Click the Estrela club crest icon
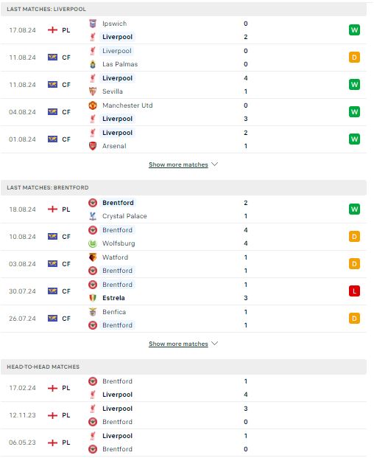Screen dimensions: 374x458 (x=93, y=298)
